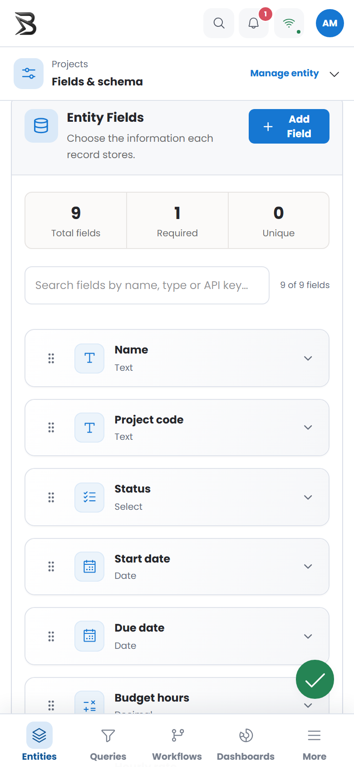Switch to the Queries tab
Screen dimensions: 354x767
click(108, 742)
